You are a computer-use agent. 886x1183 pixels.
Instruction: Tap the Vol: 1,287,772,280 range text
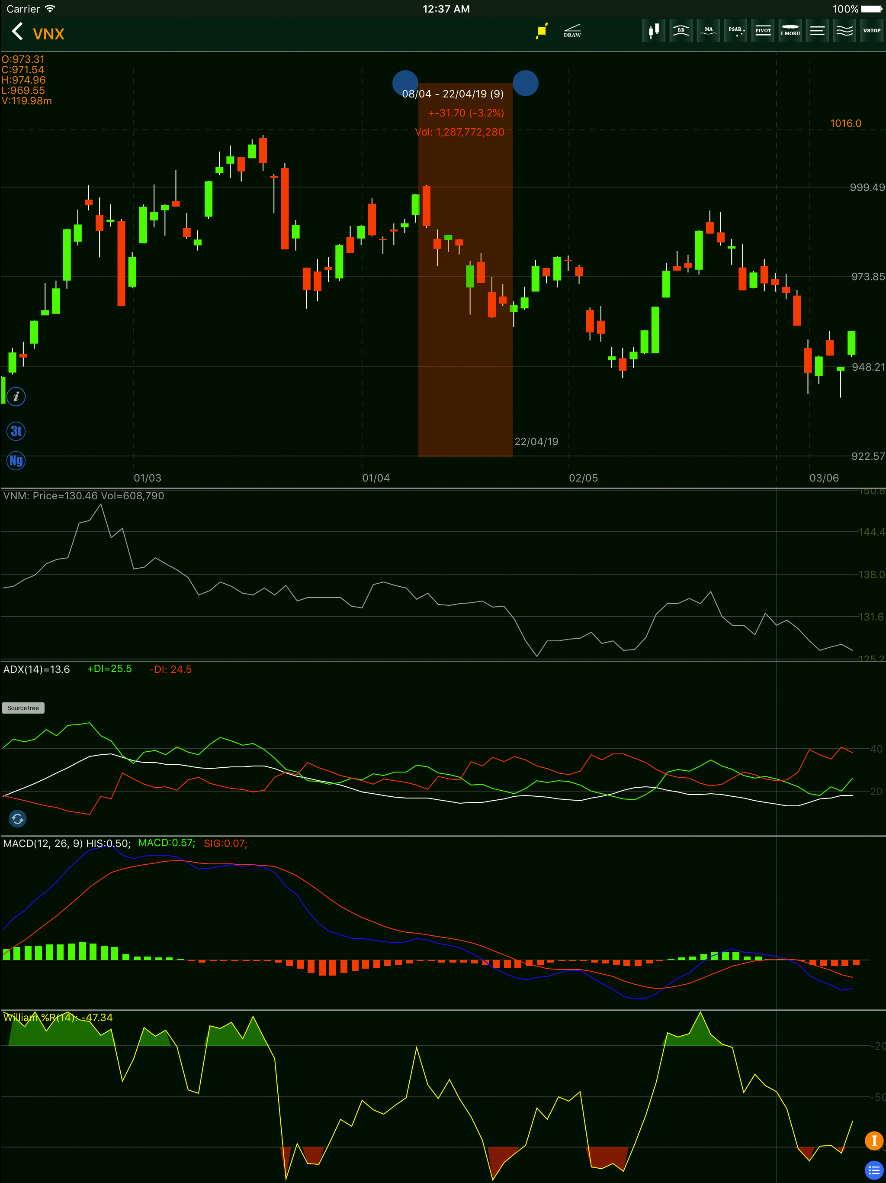click(x=459, y=132)
